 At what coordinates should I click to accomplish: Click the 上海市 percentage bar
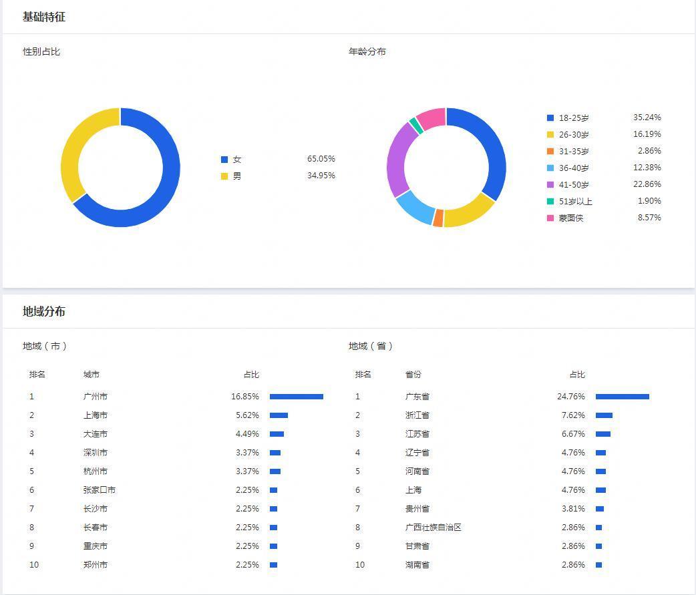tap(279, 415)
